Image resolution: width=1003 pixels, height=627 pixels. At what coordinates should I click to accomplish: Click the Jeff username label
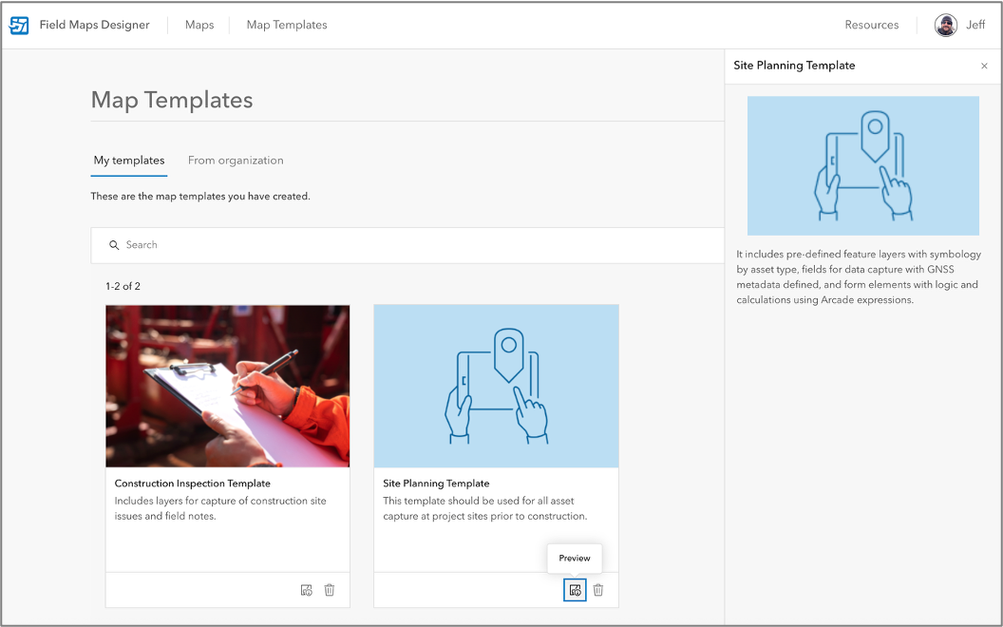tap(975, 25)
